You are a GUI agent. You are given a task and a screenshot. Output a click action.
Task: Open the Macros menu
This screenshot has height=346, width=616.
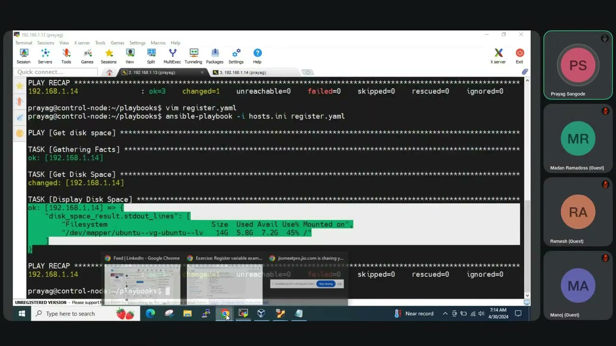coord(158,43)
